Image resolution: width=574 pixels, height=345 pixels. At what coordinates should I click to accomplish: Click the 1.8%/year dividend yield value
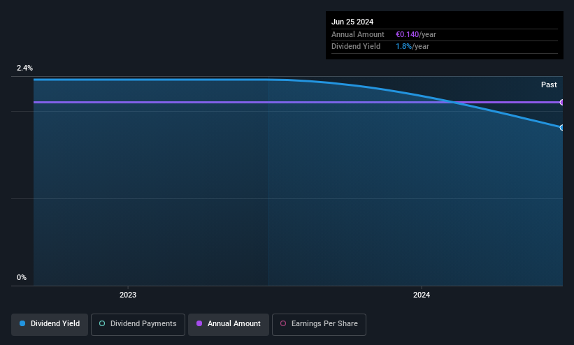point(412,47)
